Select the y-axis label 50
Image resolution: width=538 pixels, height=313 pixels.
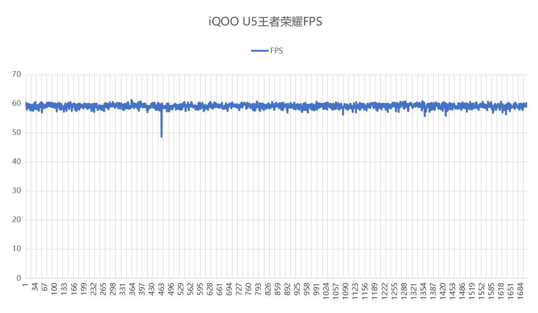click(17, 132)
